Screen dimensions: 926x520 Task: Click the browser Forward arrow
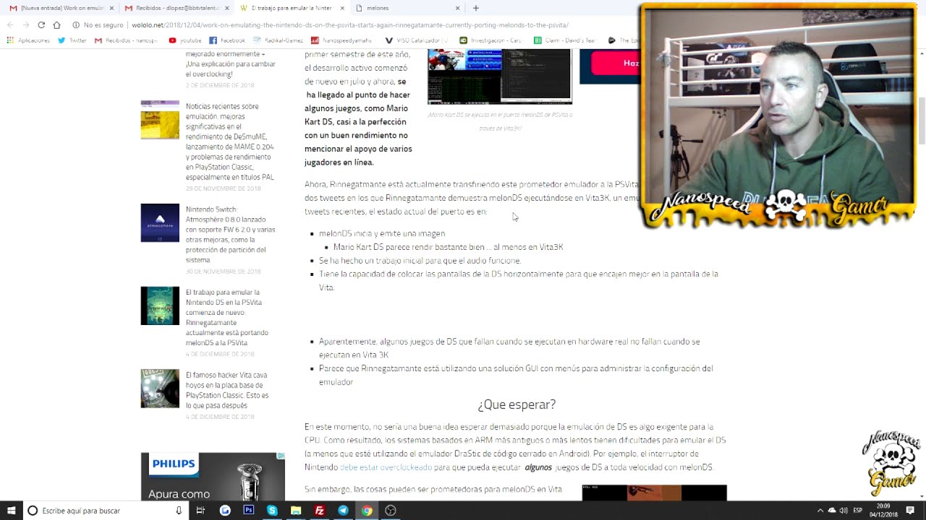(x=25, y=25)
